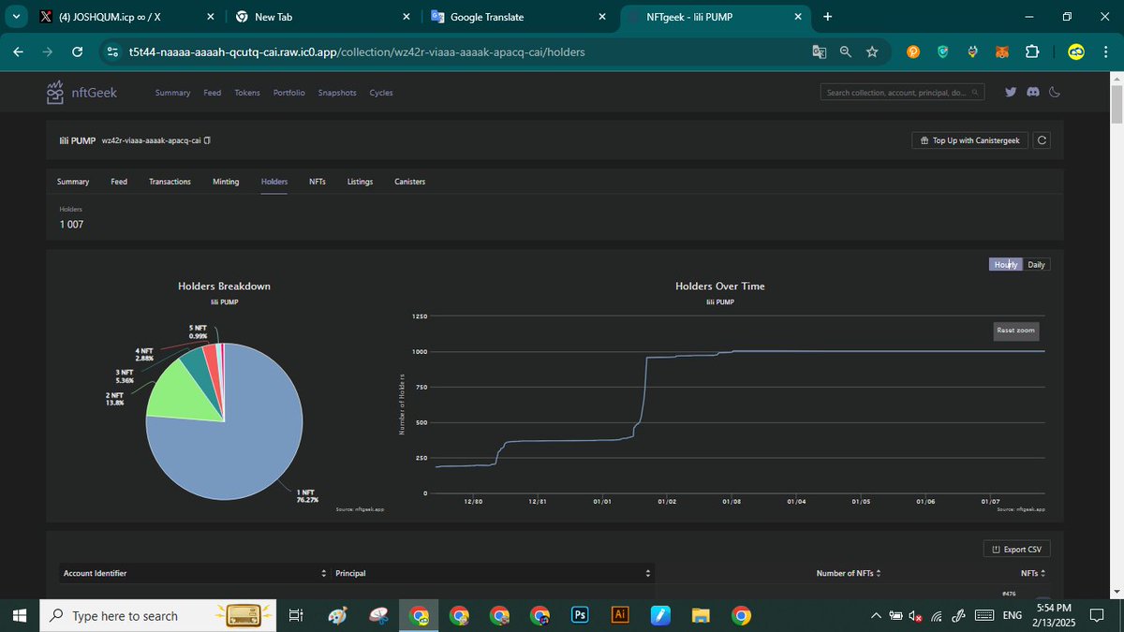Click the address bar URL
Screen dimensions: 1124x632
(356, 52)
